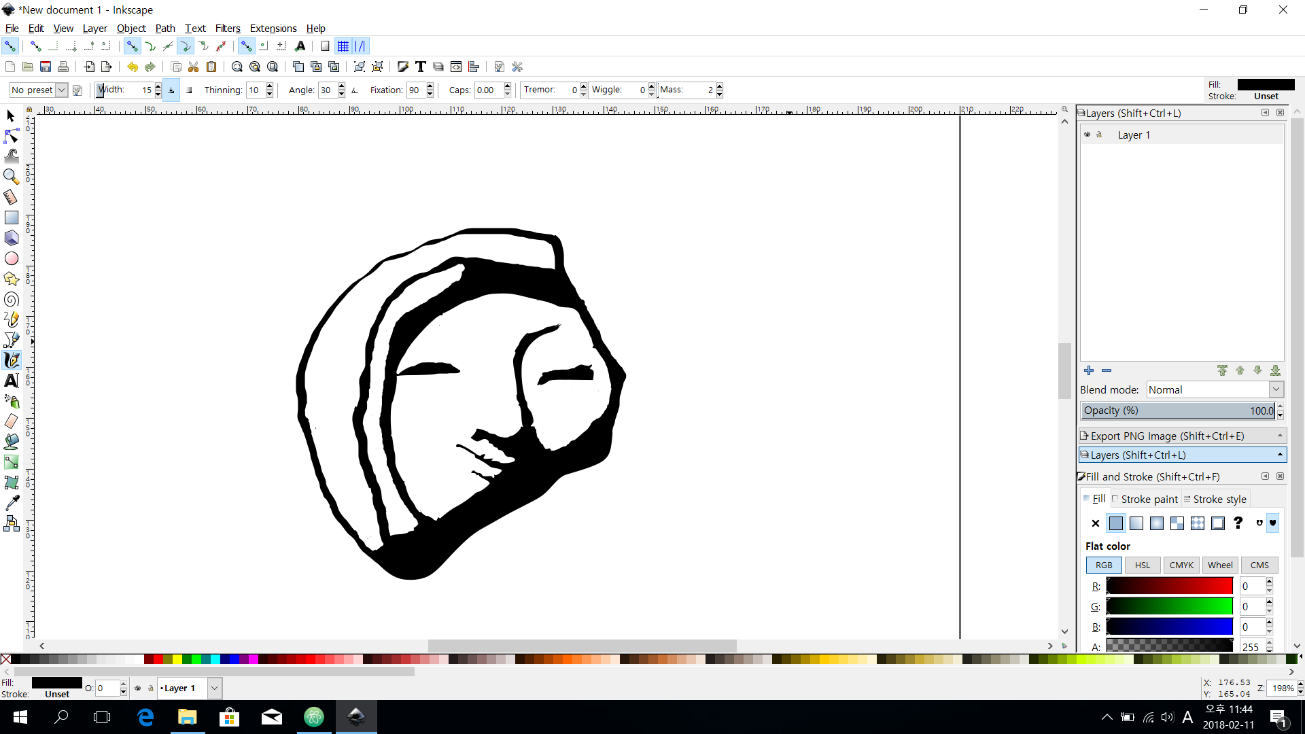Open the zoom percentage spinner
Screen dimensions: 1305x734
[x=1301, y=688]
